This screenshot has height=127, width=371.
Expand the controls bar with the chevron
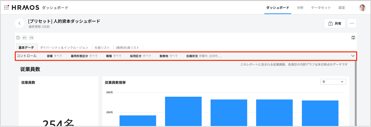353,56
